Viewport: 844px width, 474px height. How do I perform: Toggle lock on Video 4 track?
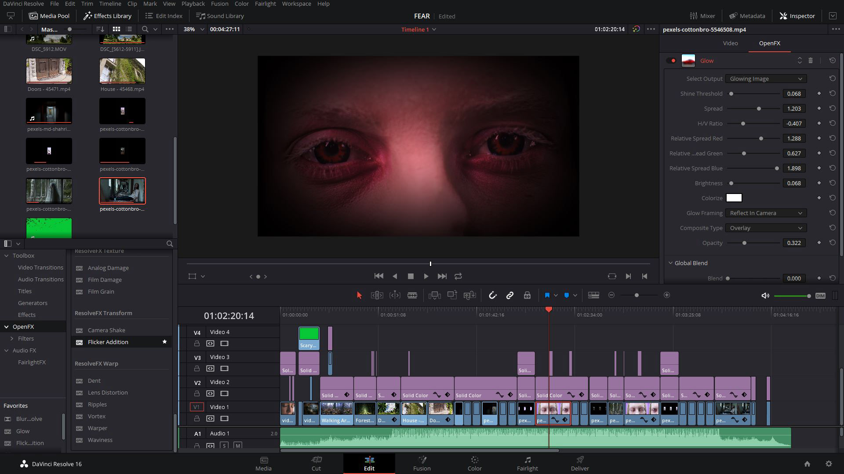coord(197,344)
